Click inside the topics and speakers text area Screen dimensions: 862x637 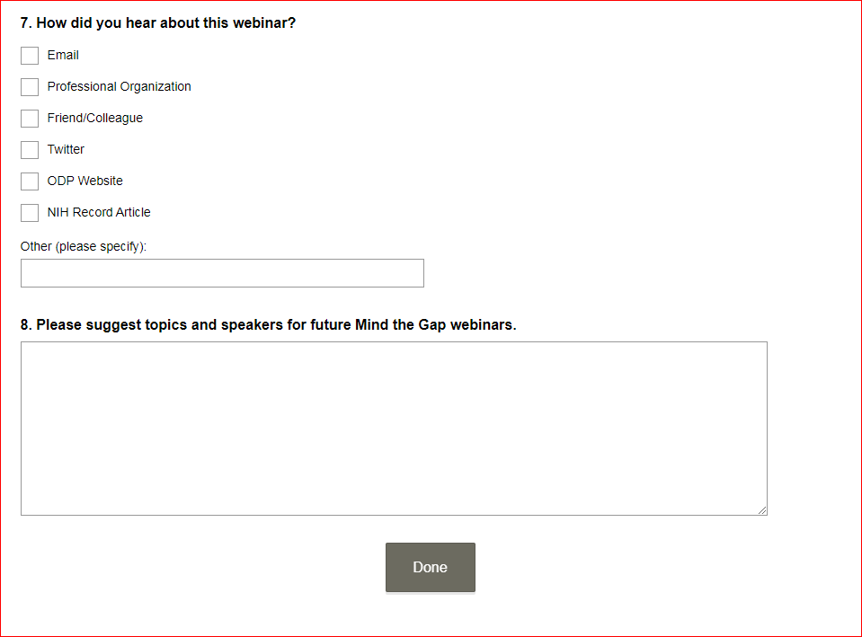394,428
